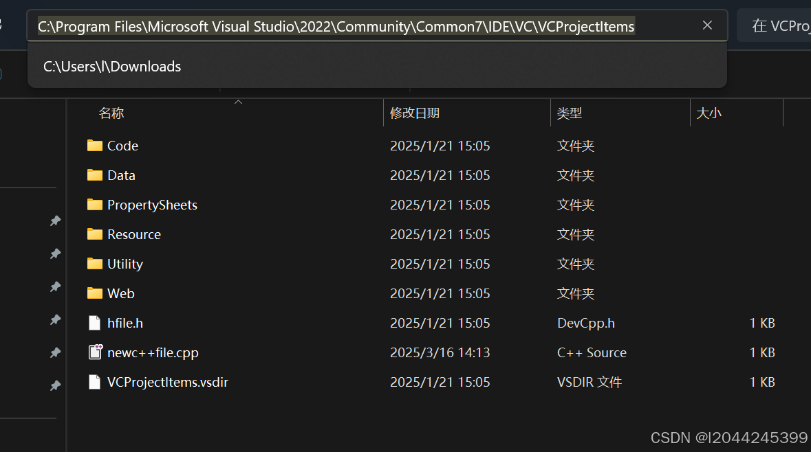Clear the address bar with the X

point(707,25)
